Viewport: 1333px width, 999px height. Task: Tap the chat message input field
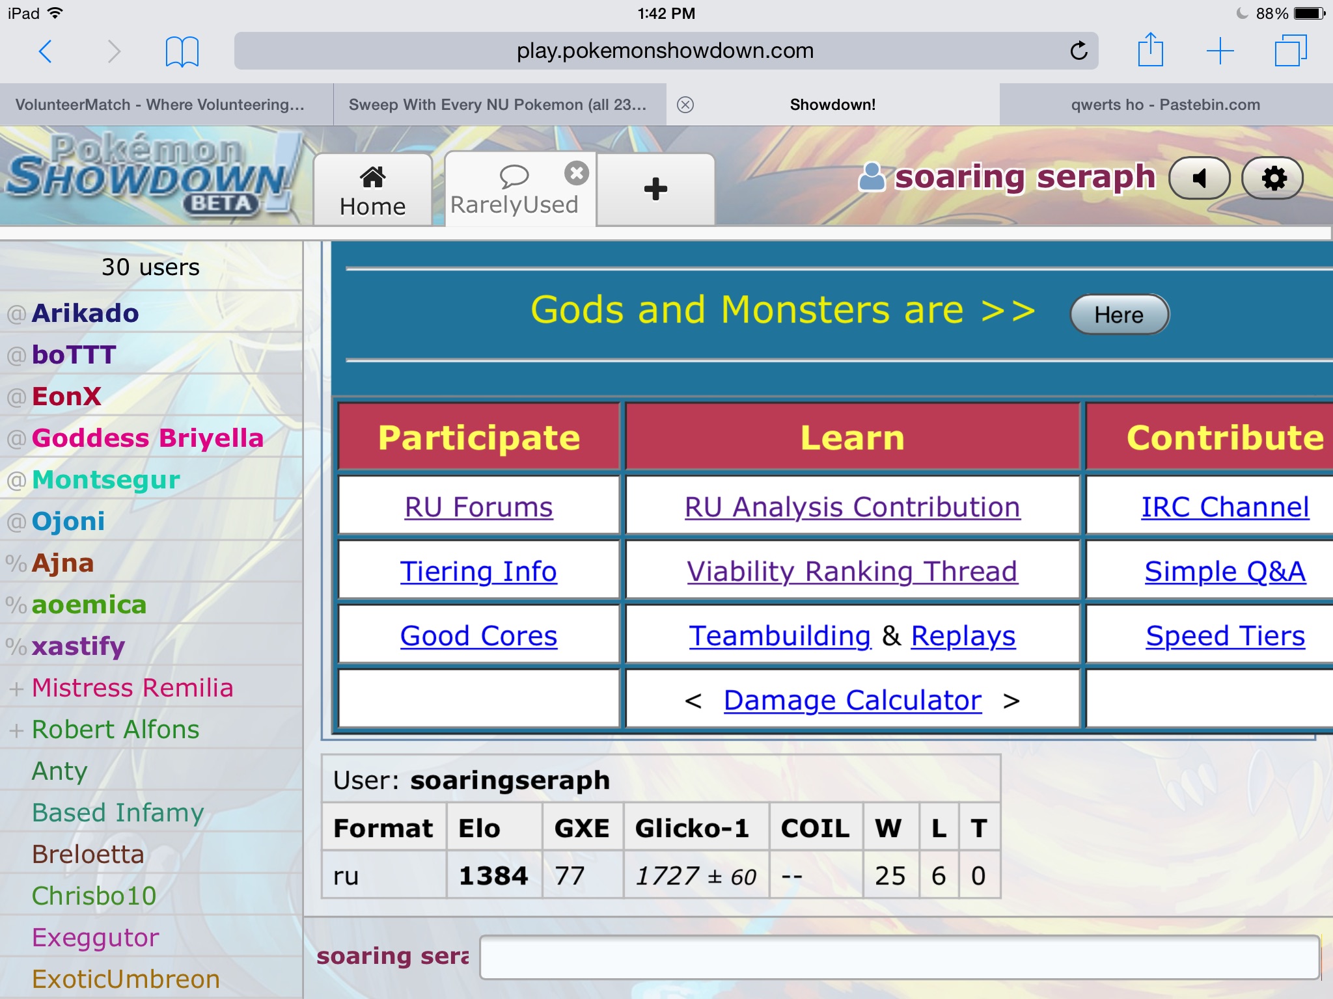click(900, 957)
